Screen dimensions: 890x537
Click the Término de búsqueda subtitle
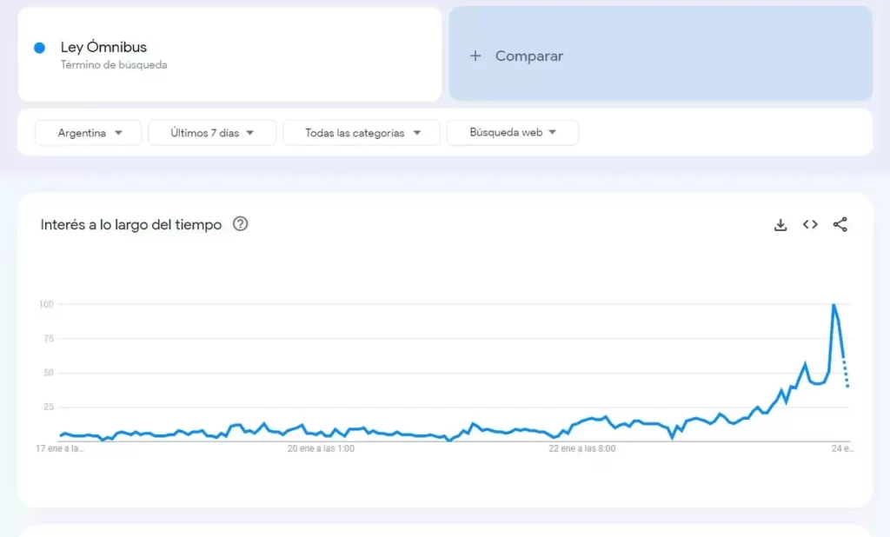click(114, 65)
